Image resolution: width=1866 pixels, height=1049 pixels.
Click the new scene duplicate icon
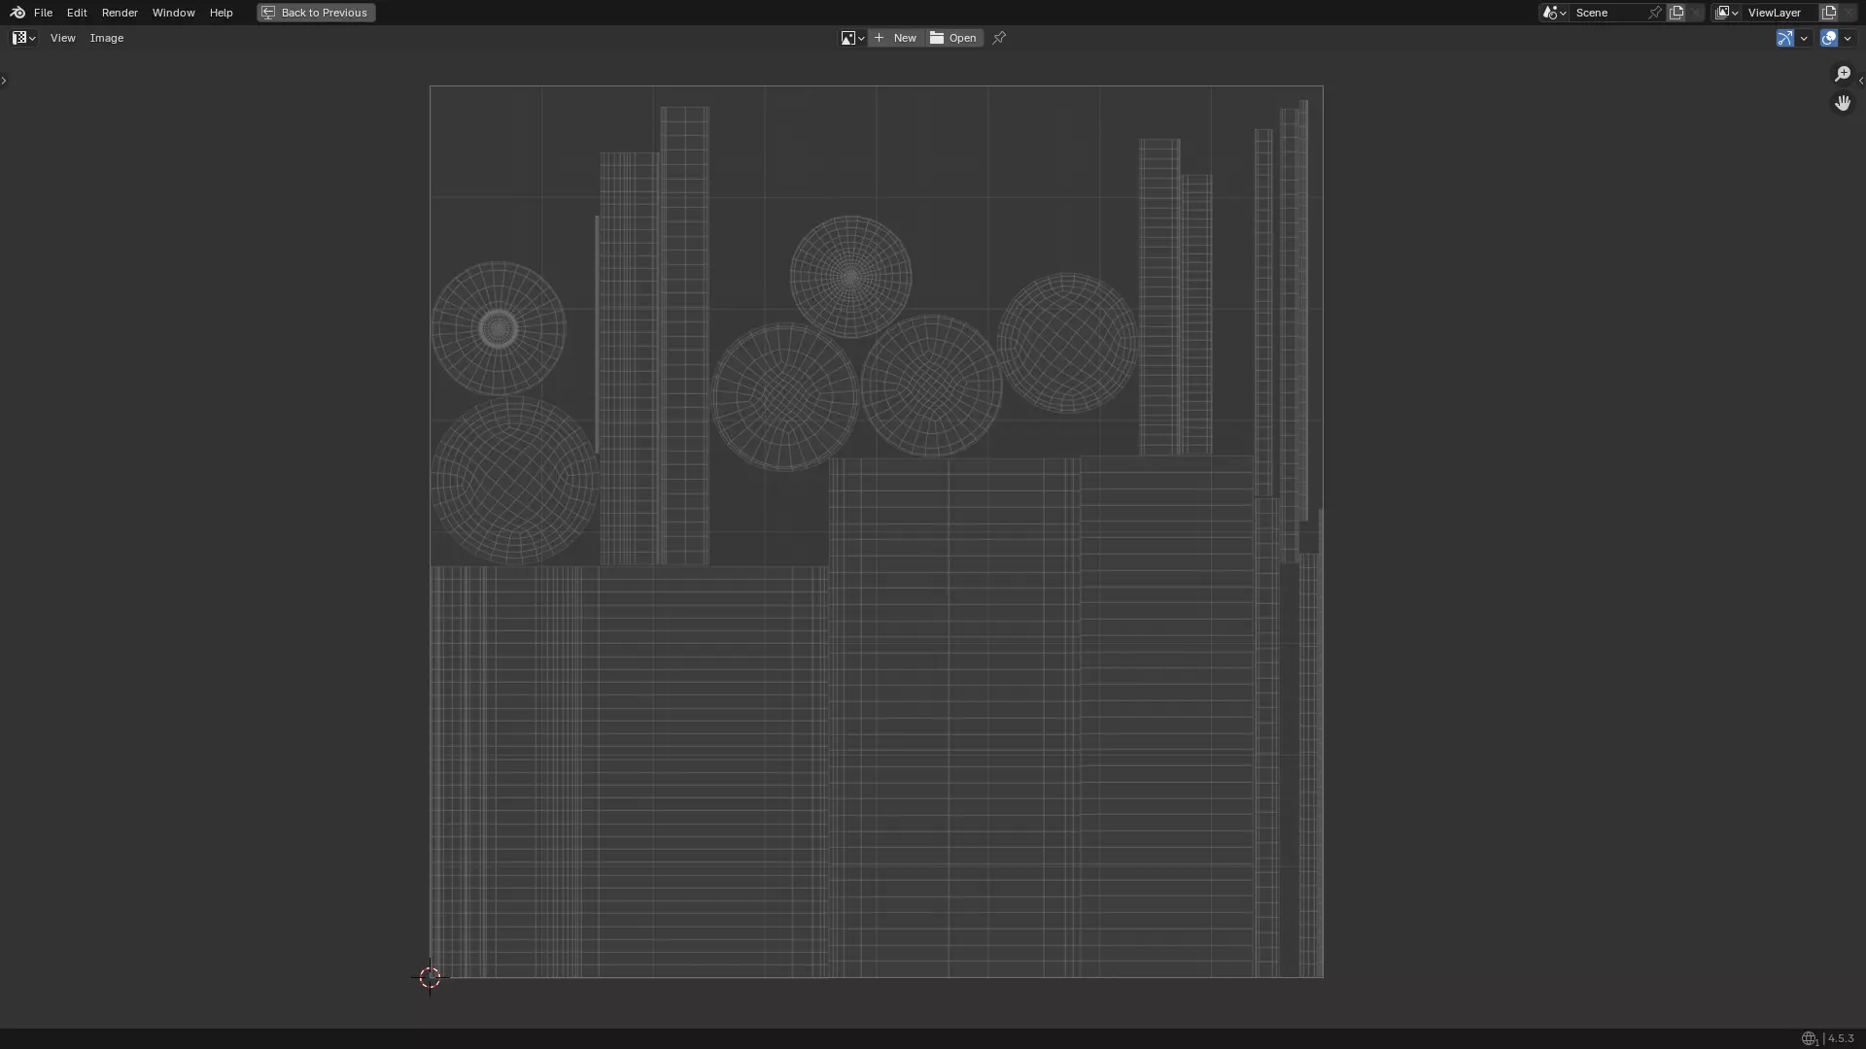(x=1676, y=13)
